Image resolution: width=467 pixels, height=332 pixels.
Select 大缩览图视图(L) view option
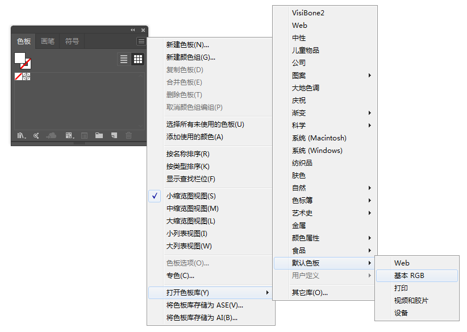pos(210,221)
